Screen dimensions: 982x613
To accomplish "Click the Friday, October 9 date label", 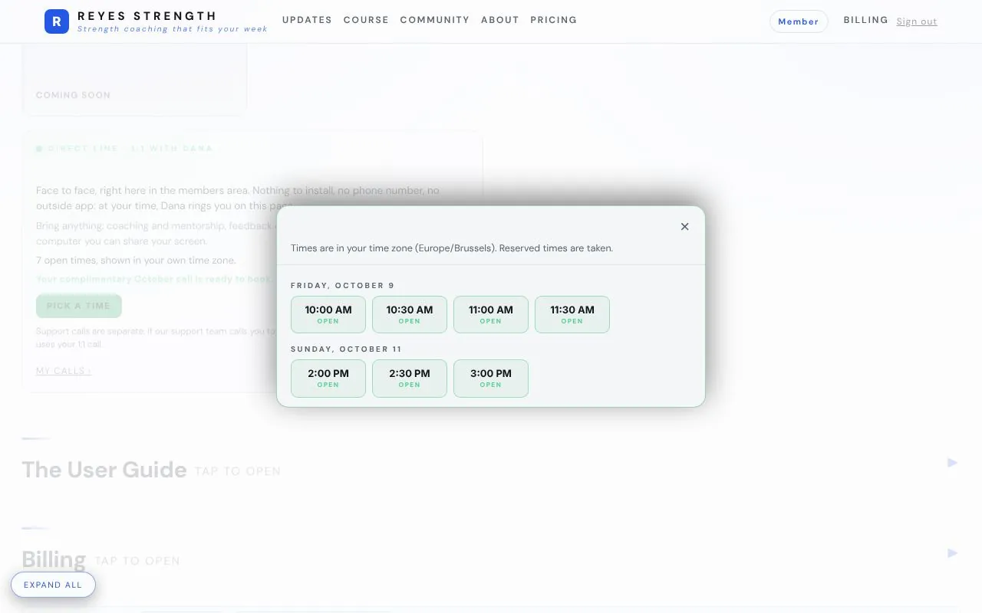I will coord(342,286).
